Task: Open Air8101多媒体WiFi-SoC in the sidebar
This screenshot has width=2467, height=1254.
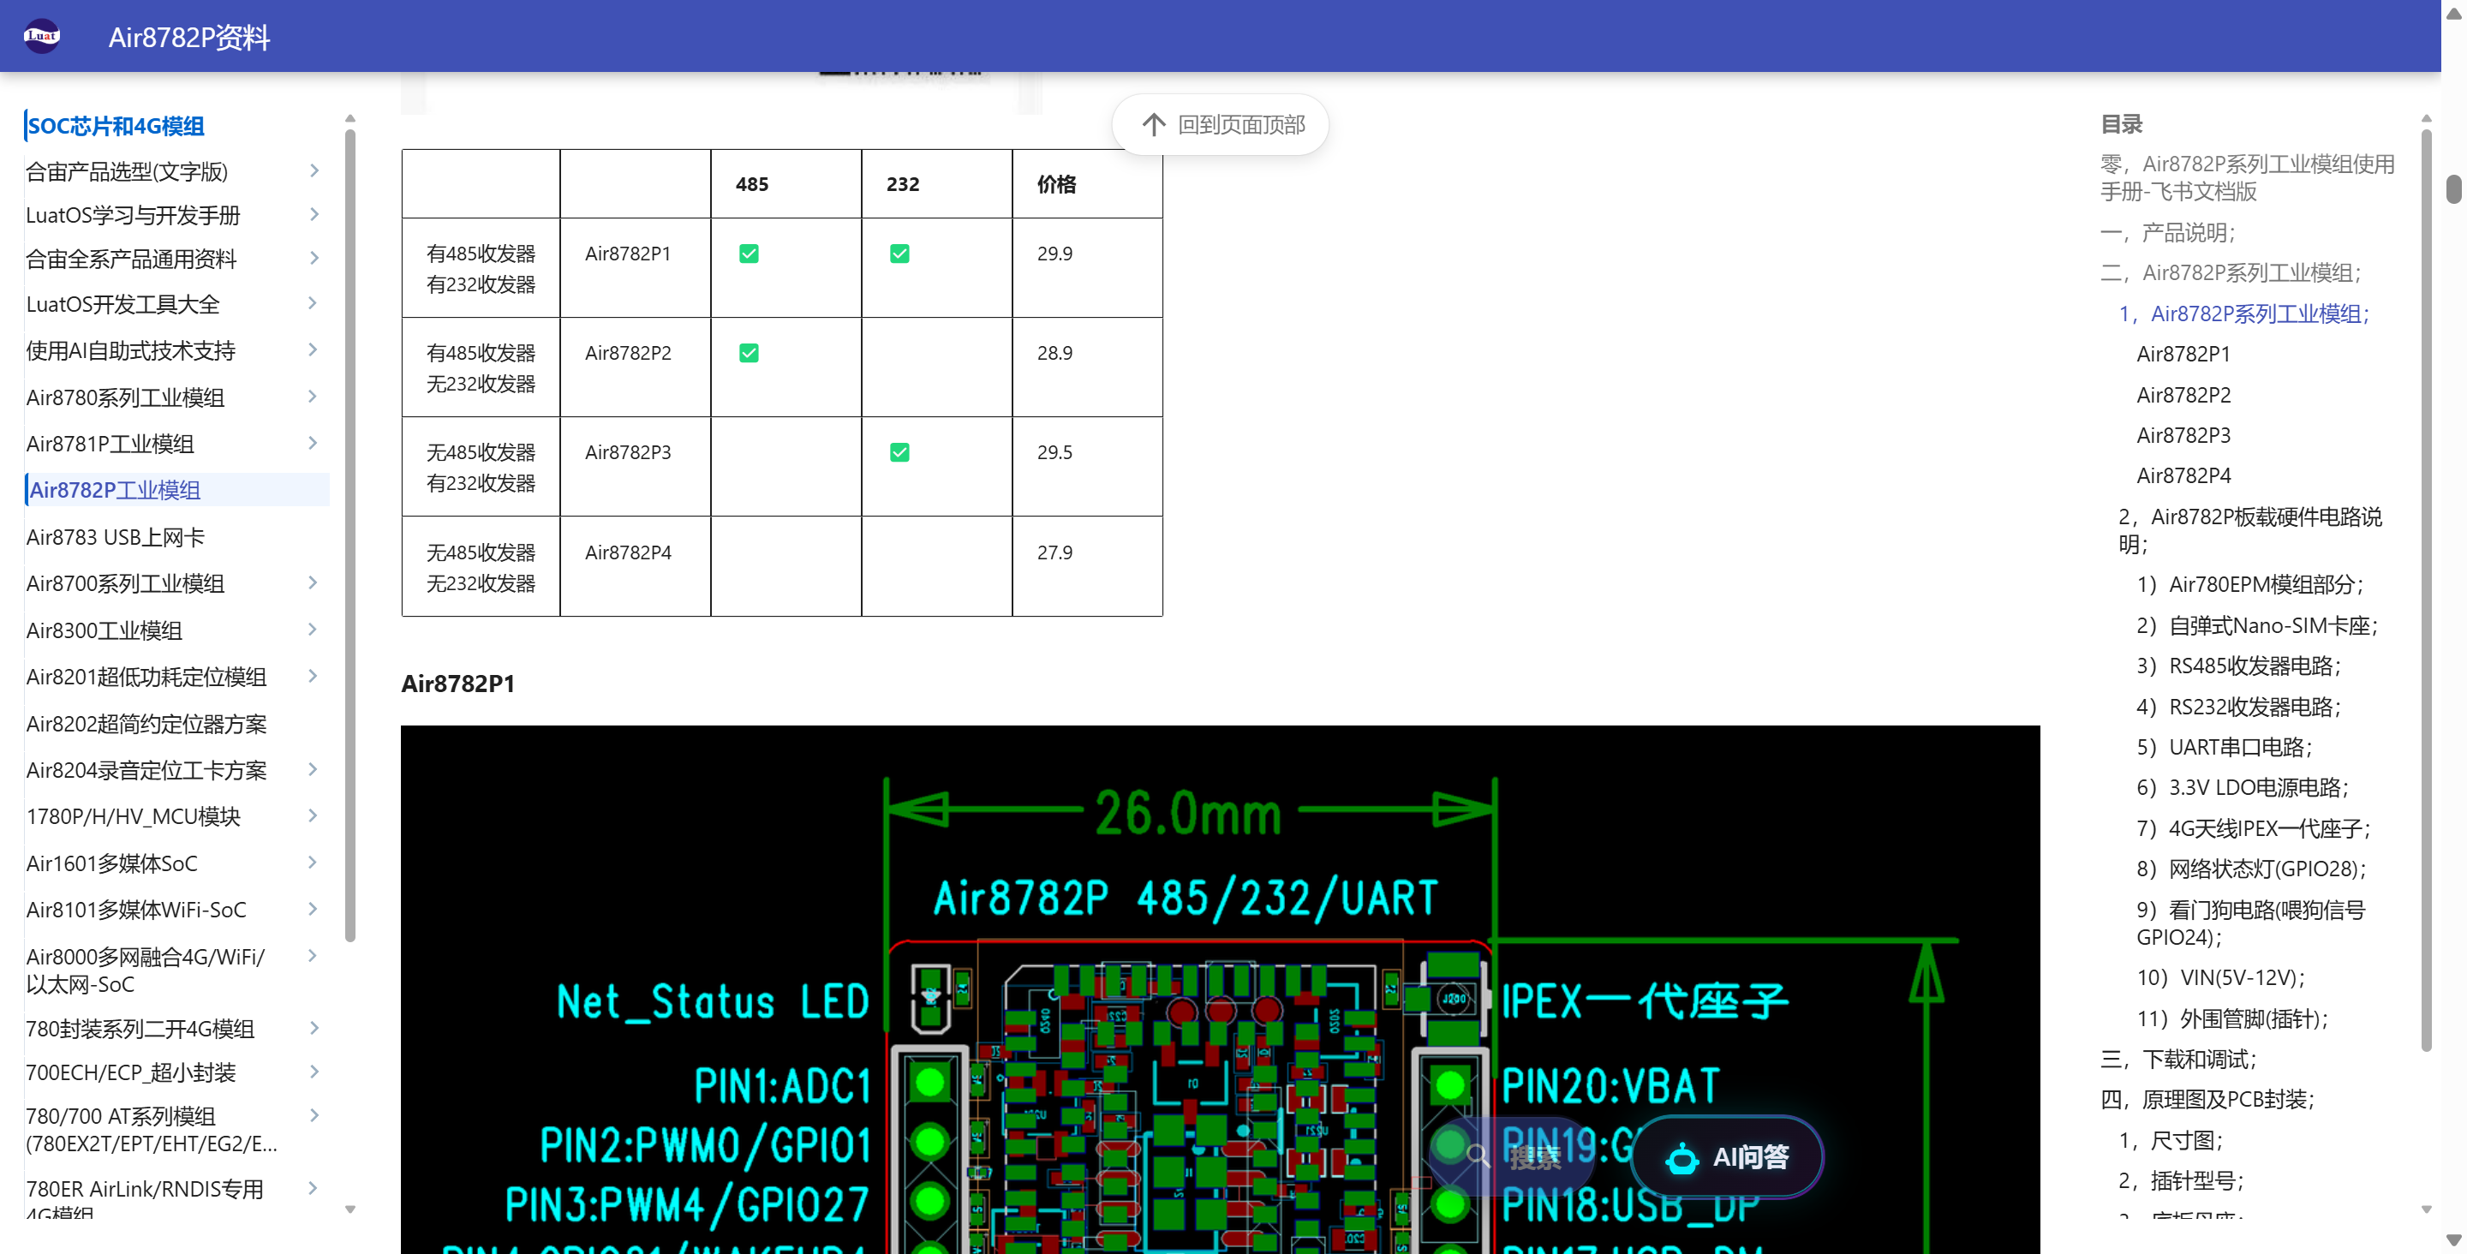Action: pos(136,909)
